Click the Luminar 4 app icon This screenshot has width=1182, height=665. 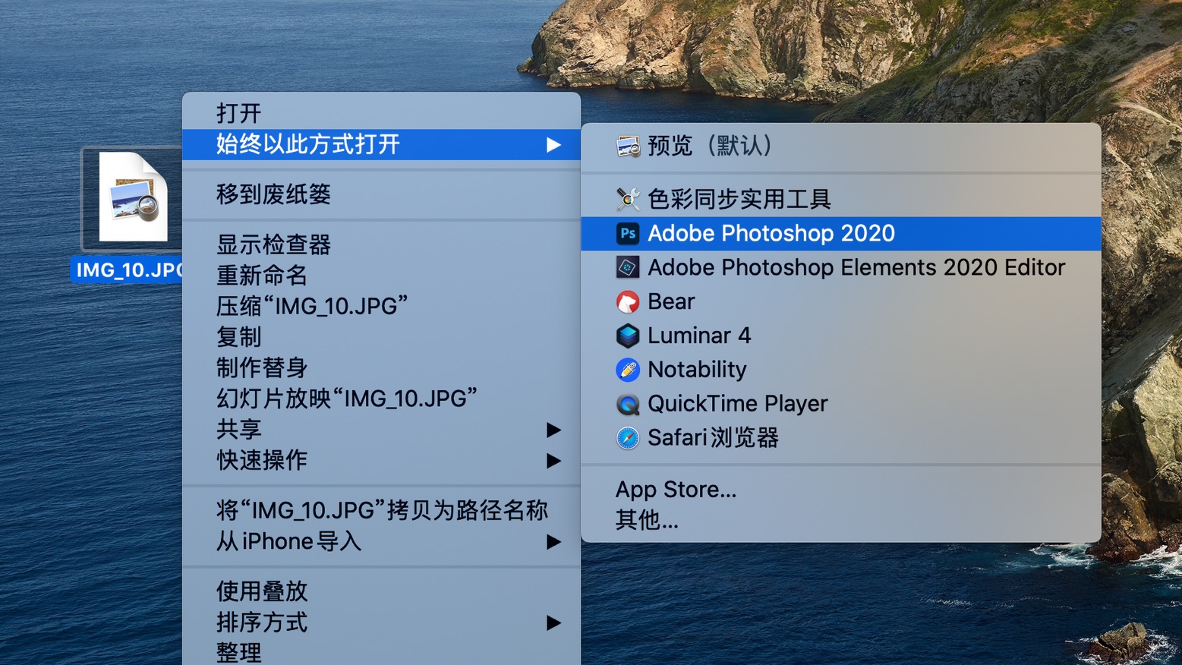[628, 336]
